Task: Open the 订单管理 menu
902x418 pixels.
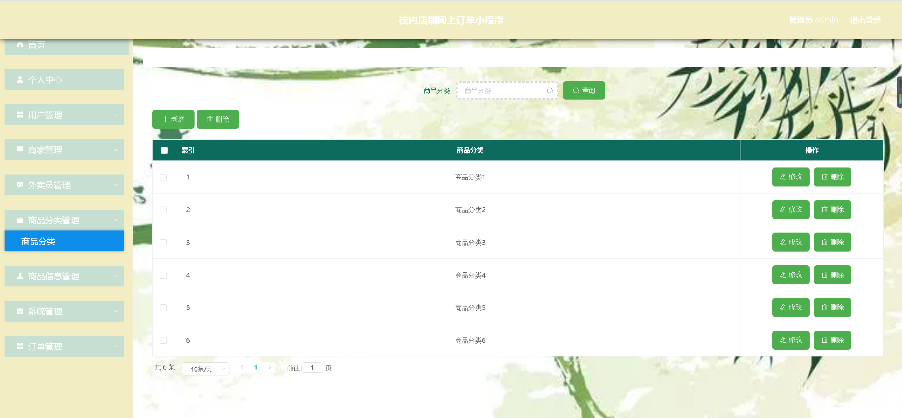Action: pyautogui.click(x=64, y=346)
